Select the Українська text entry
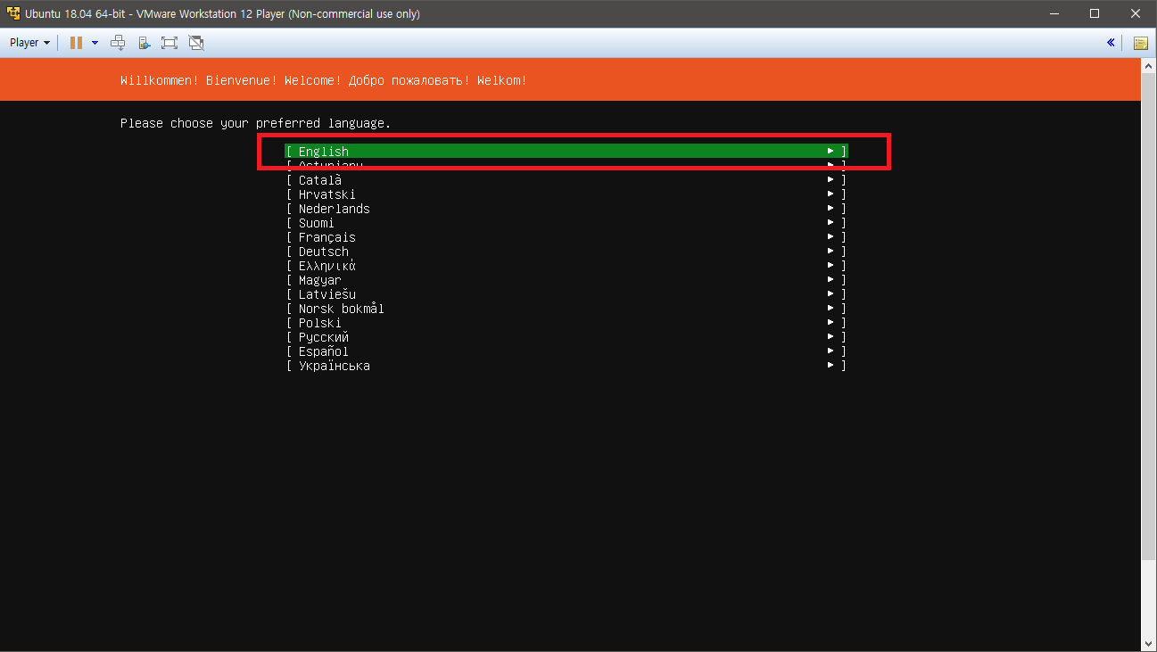The width and height of the screenshot is (1157, 652). [335, 366]
